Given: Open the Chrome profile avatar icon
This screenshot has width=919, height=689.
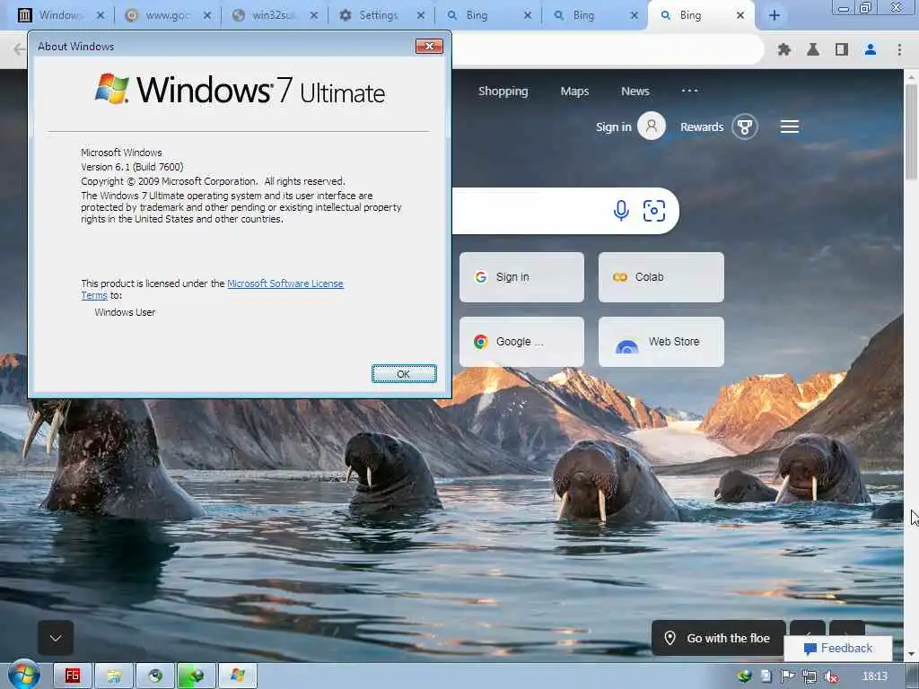Looking at the screenshot, I should tap(871, 50).
